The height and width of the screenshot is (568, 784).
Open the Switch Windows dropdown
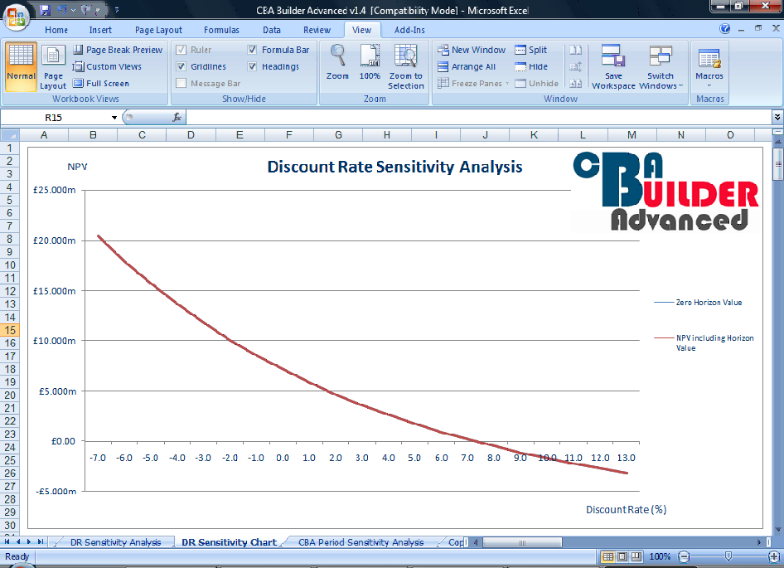pyautogui.click(x=661, y=66)
